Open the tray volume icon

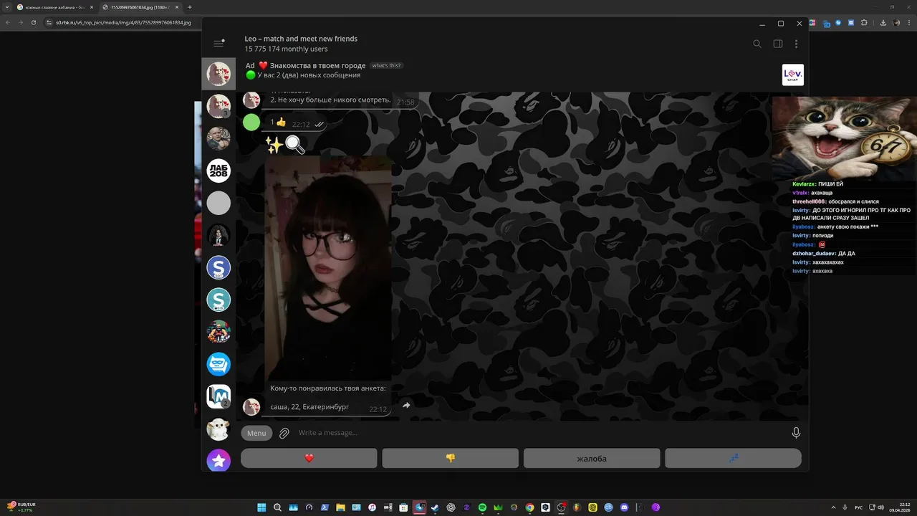tap(880, 507)
